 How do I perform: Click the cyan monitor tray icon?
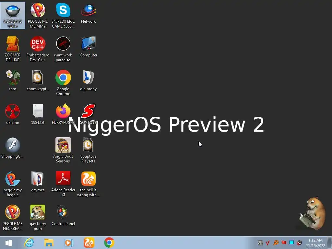pyautogui.click(x=291, y=243)
